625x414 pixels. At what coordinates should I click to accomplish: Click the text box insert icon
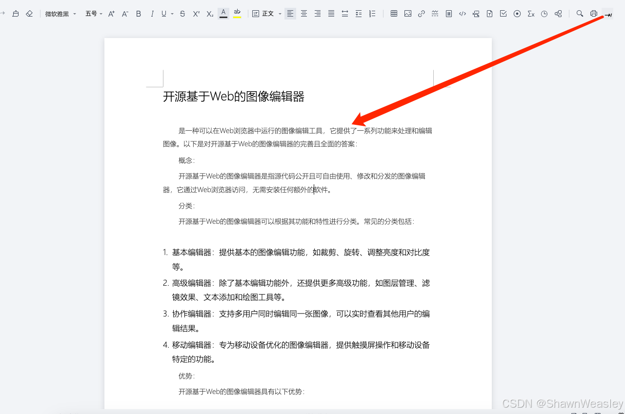[x=449, y=14]
